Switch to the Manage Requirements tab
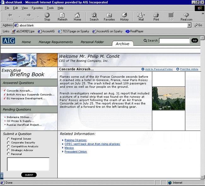Image resolution: width=205 pixels, height=186 pixels. pos(56,42)
